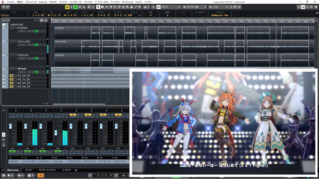Open the Audio(A) menu

coord(43,2)
